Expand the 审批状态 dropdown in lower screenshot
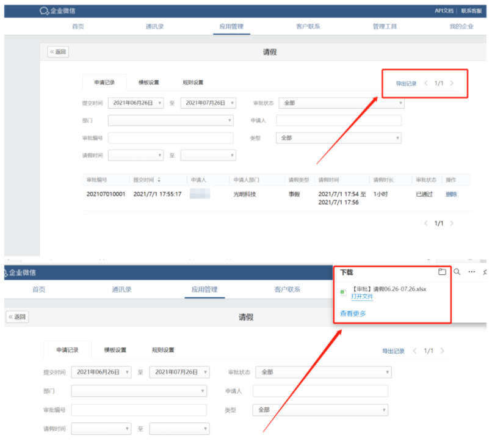 (324, 372)
